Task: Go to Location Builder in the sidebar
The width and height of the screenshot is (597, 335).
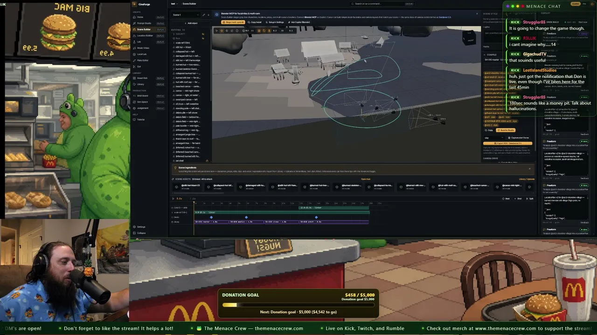Action: click(x=148, y=35)
